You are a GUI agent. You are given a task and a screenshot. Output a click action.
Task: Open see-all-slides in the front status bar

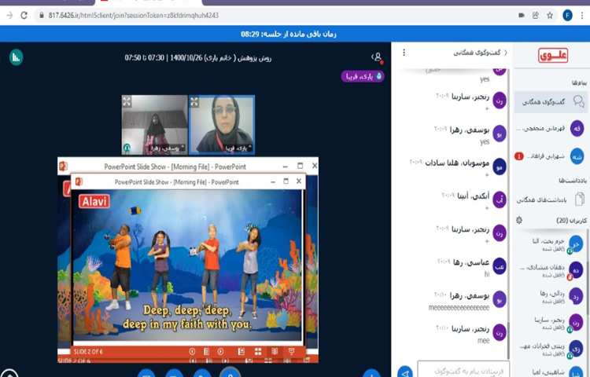[206, 351]
